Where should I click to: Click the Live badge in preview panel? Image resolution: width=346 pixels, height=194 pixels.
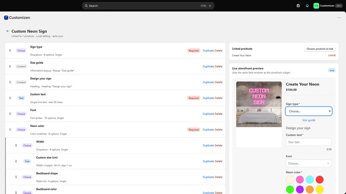tap(332, 70)
